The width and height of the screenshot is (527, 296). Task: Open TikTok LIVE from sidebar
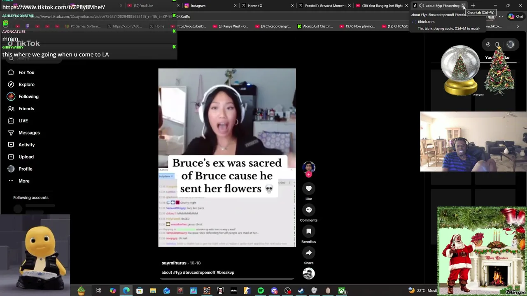click(17, 120)
